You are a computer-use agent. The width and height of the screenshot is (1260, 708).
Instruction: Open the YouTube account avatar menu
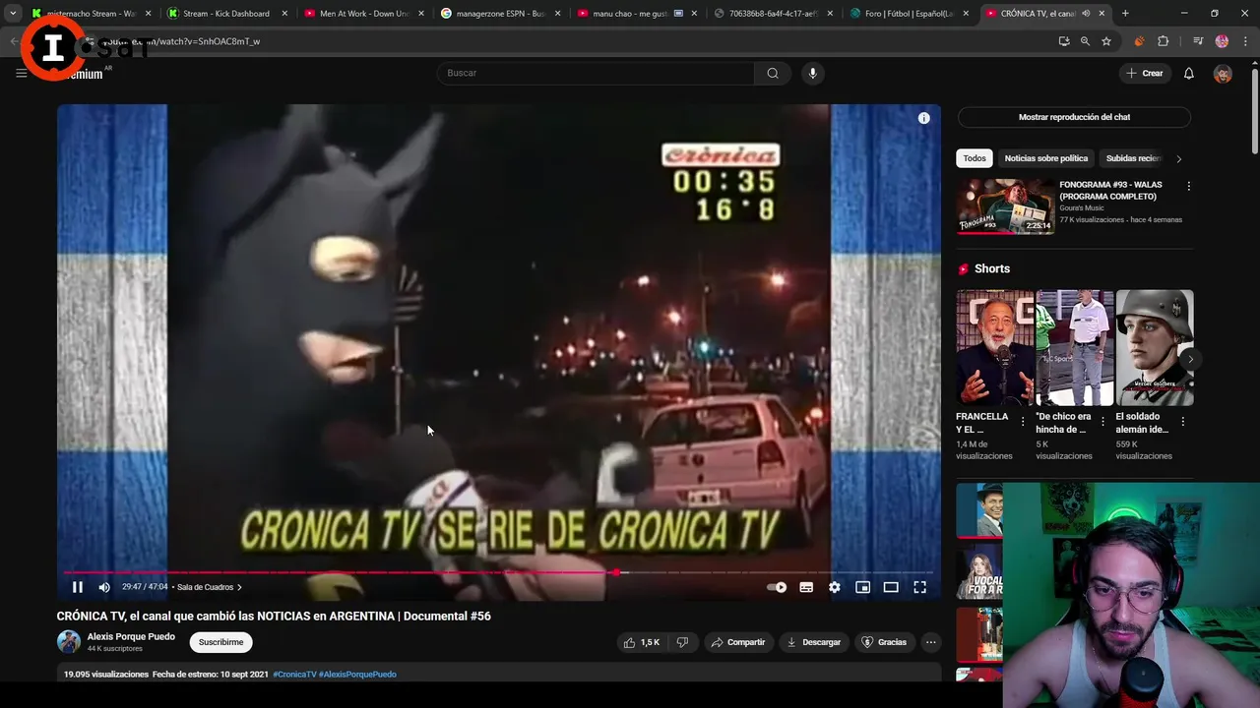[1223, 74]
